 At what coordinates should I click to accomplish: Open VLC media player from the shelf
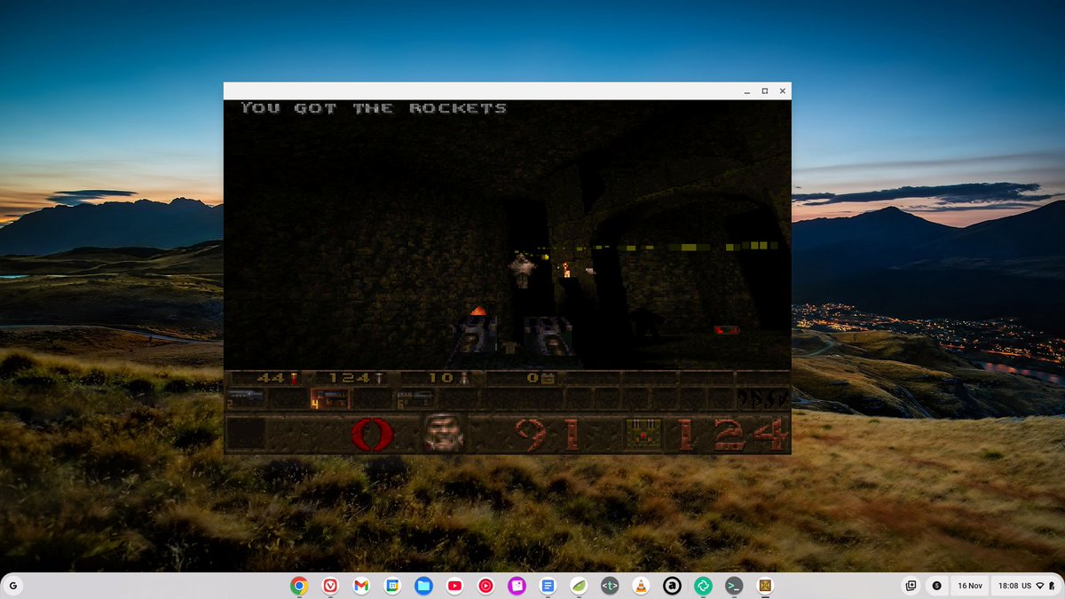pos(640,585)
